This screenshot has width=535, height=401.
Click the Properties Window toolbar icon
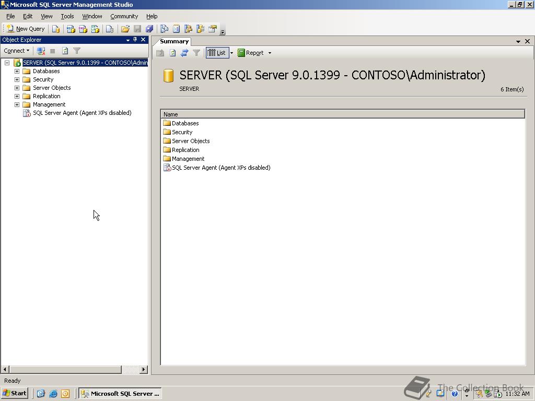click(x=213, y=29)
